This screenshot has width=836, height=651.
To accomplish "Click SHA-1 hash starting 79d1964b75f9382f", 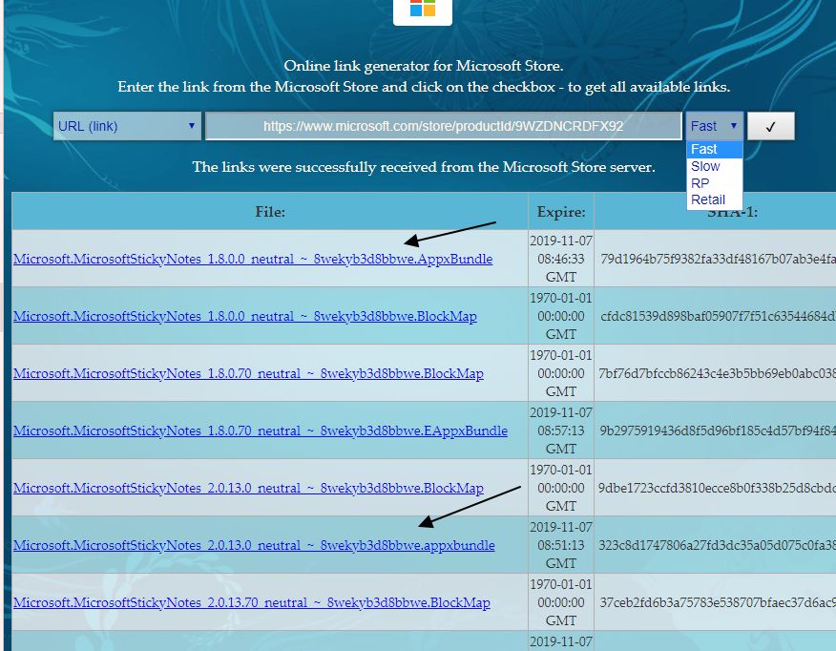I will click(x=718, y=259).
